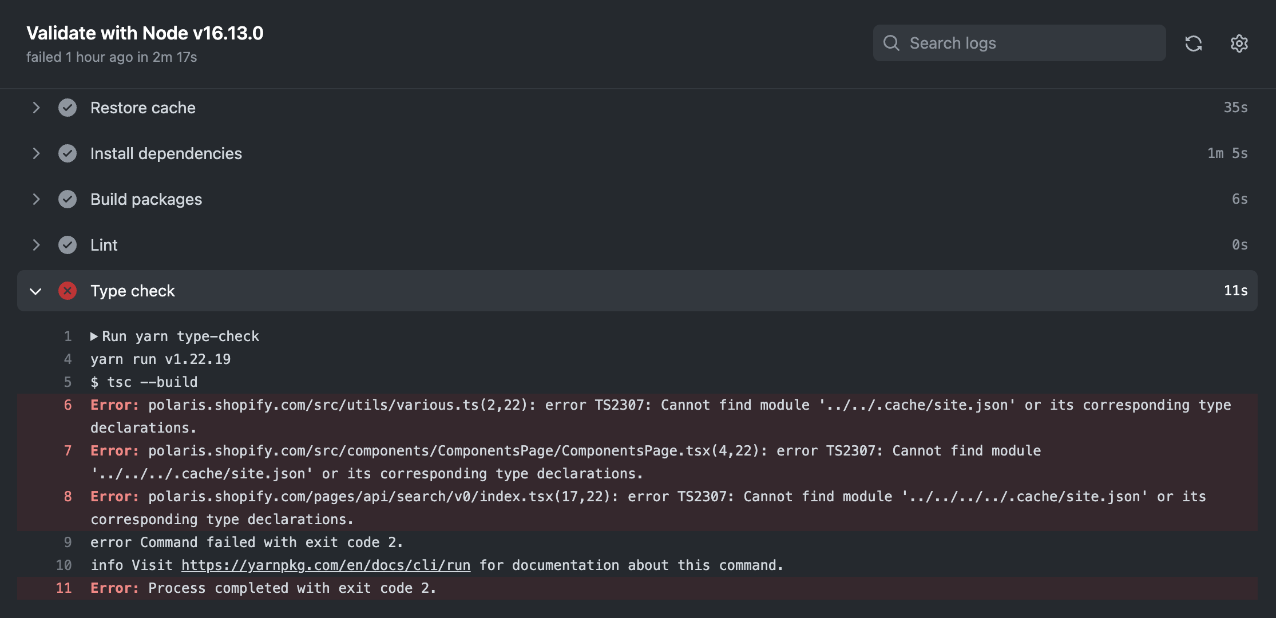Expand the Build packages log section
The height and width of the screenshot is (618, 1276).
coord(36,199)
